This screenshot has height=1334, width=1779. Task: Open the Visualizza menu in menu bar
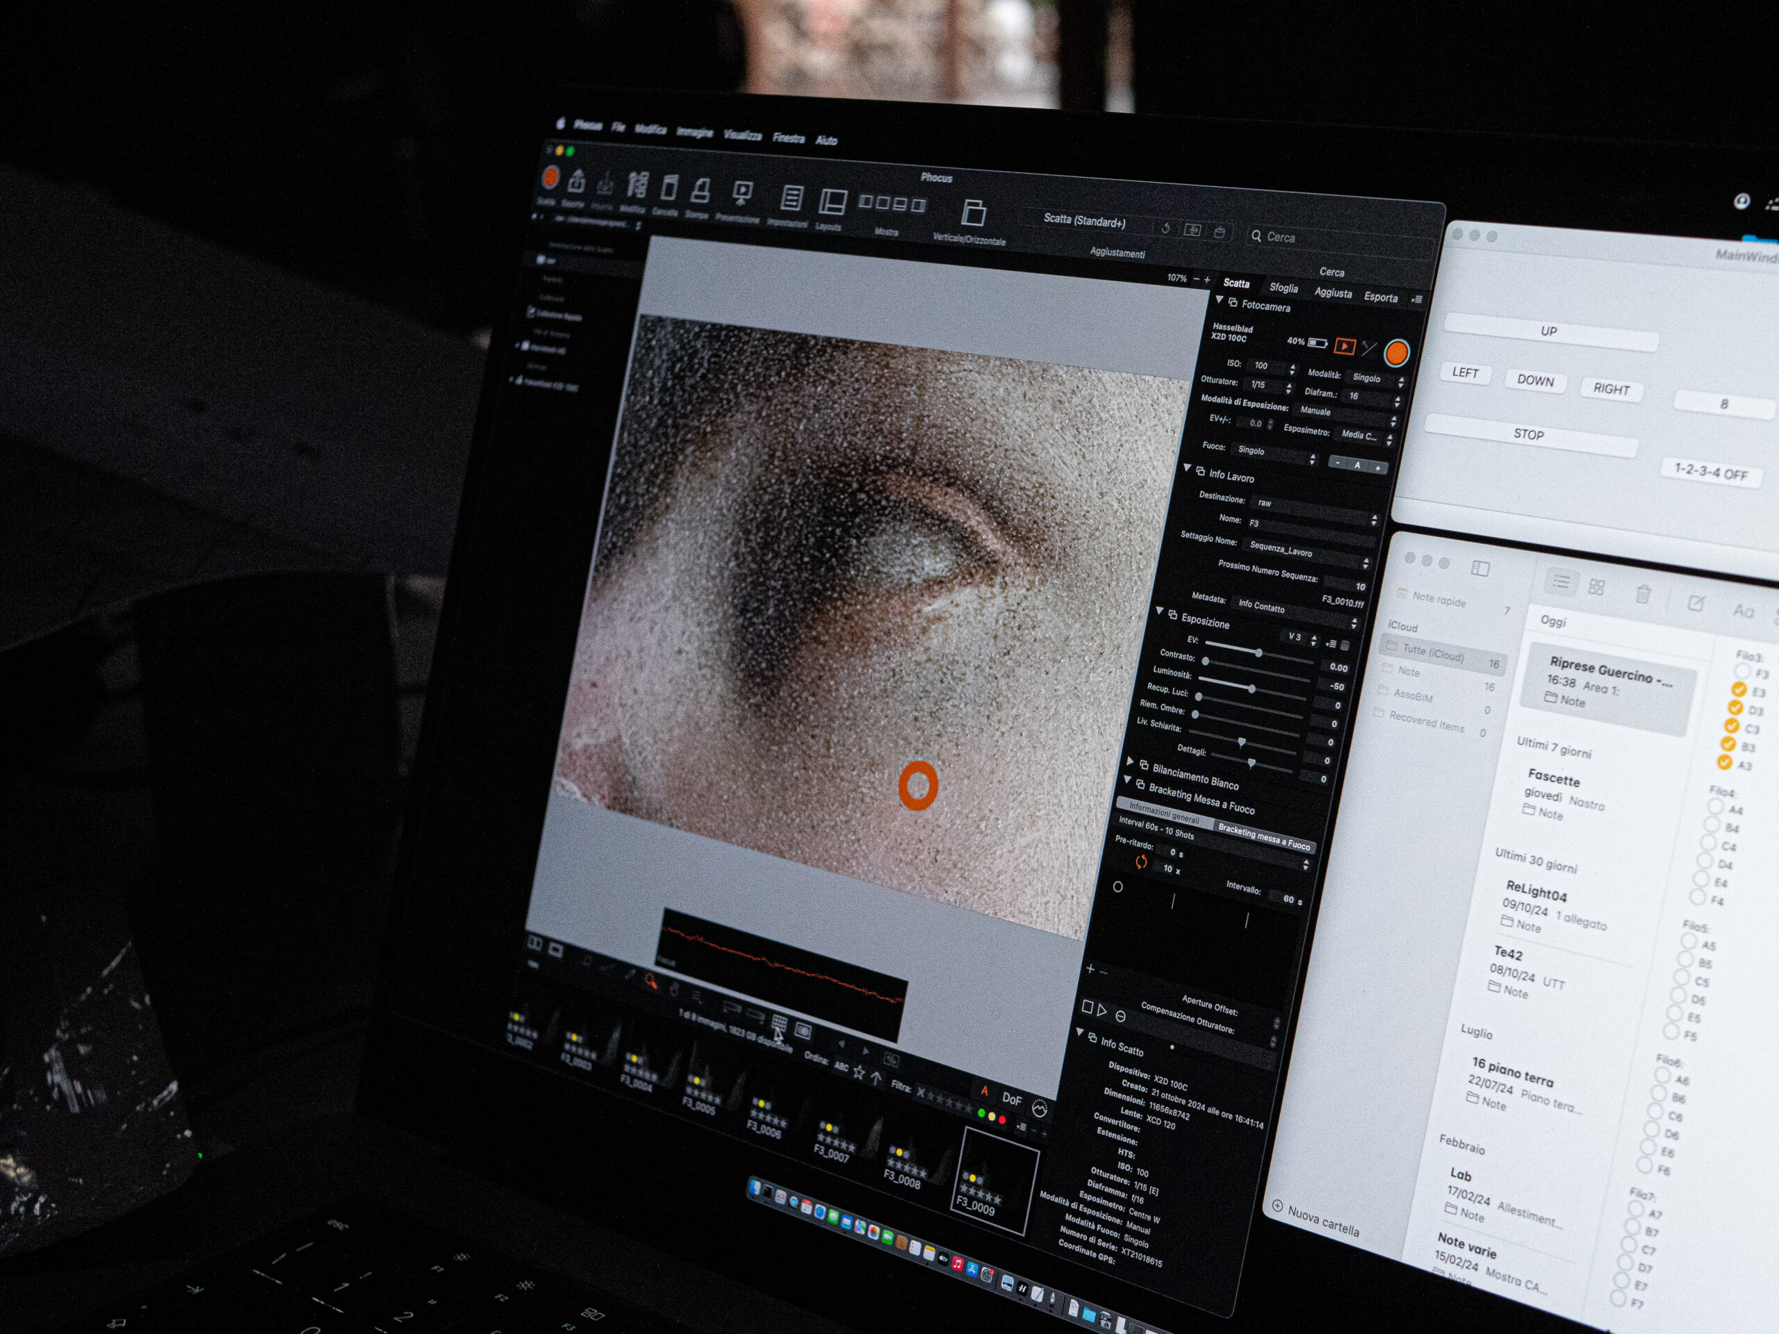click(x=742, y=135)
